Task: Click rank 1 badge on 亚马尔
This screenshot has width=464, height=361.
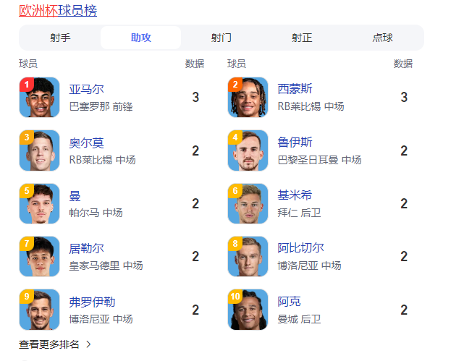Action: pos(27,85)
